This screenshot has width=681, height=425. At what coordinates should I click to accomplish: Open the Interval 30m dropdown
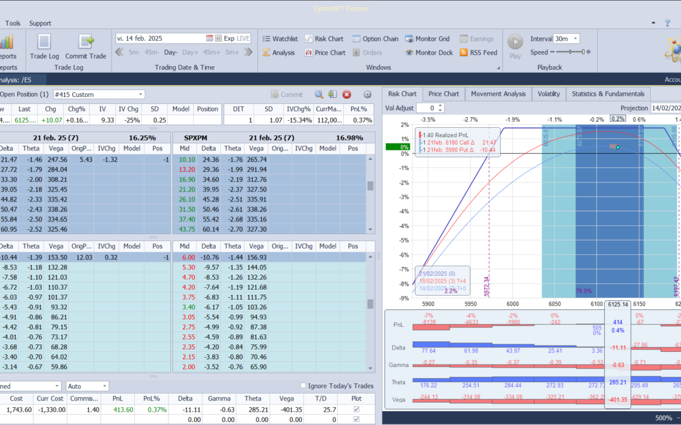(575, 38)
